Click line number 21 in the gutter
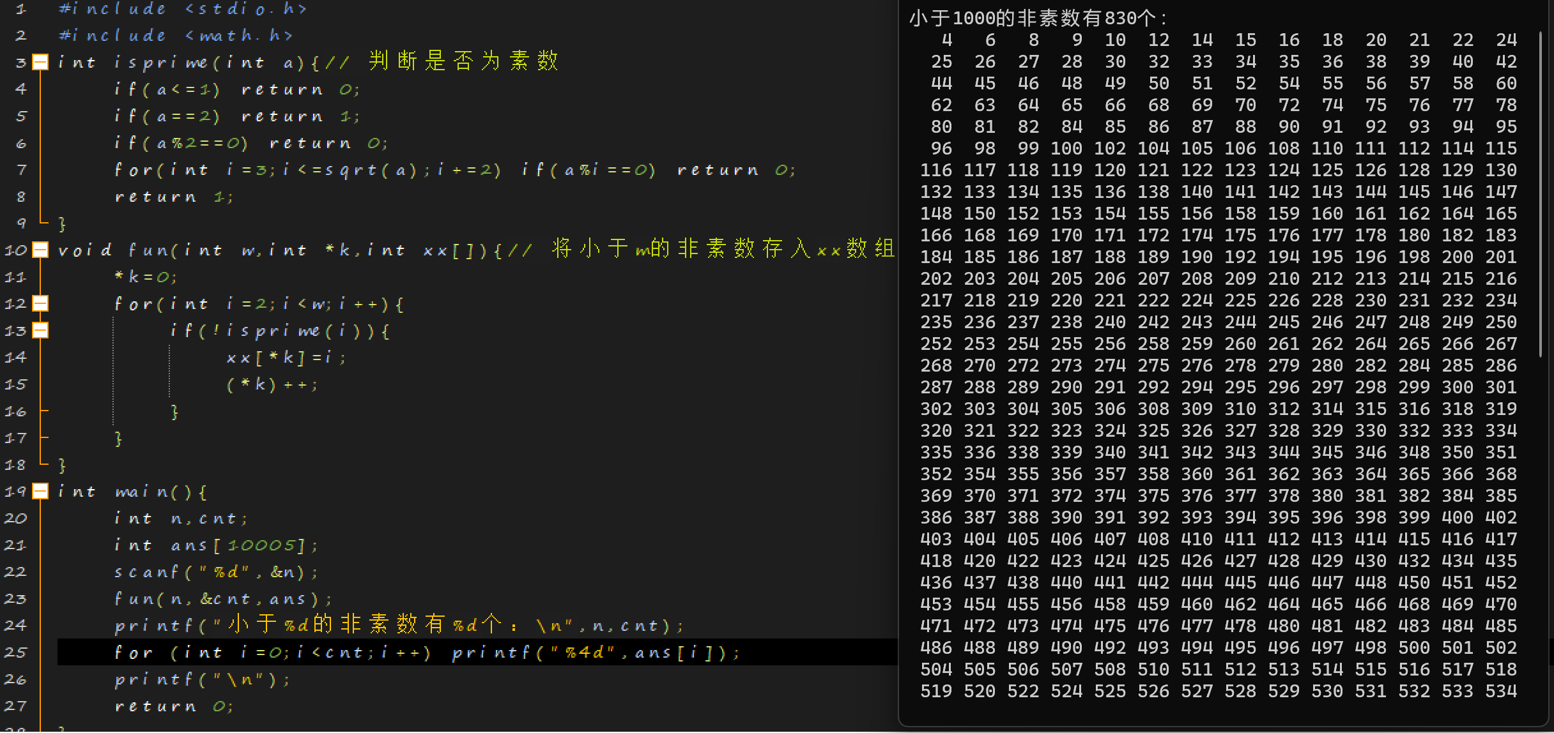This screenshot has height=733, width=1554. pos(16,545)
